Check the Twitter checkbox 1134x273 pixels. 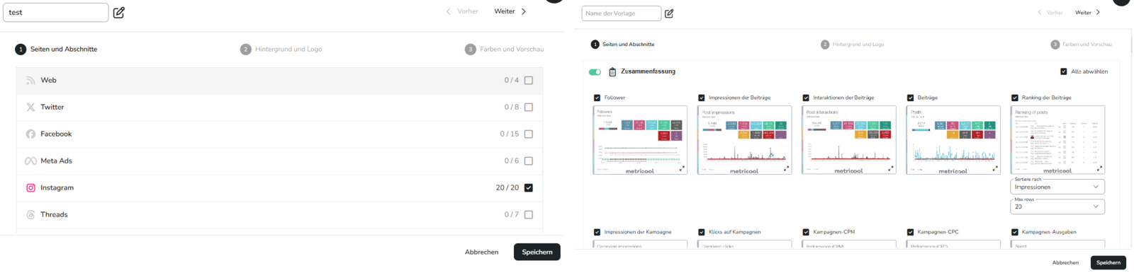point(529,107)
